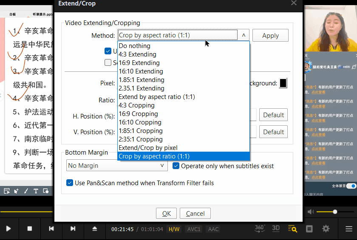Choose 'Extend/Crop by pixel' option
Image resolution: width=357 pixels, height=240 pixels.
(148, 148)
